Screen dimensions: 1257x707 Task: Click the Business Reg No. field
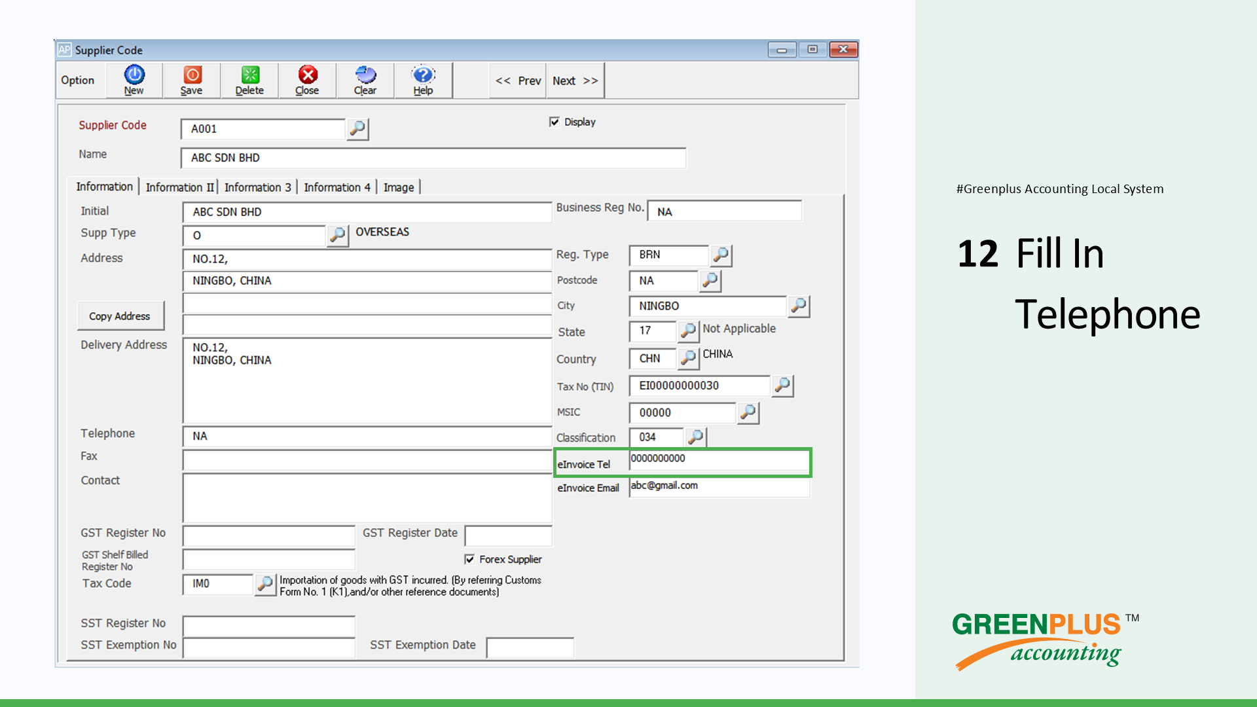725,211
